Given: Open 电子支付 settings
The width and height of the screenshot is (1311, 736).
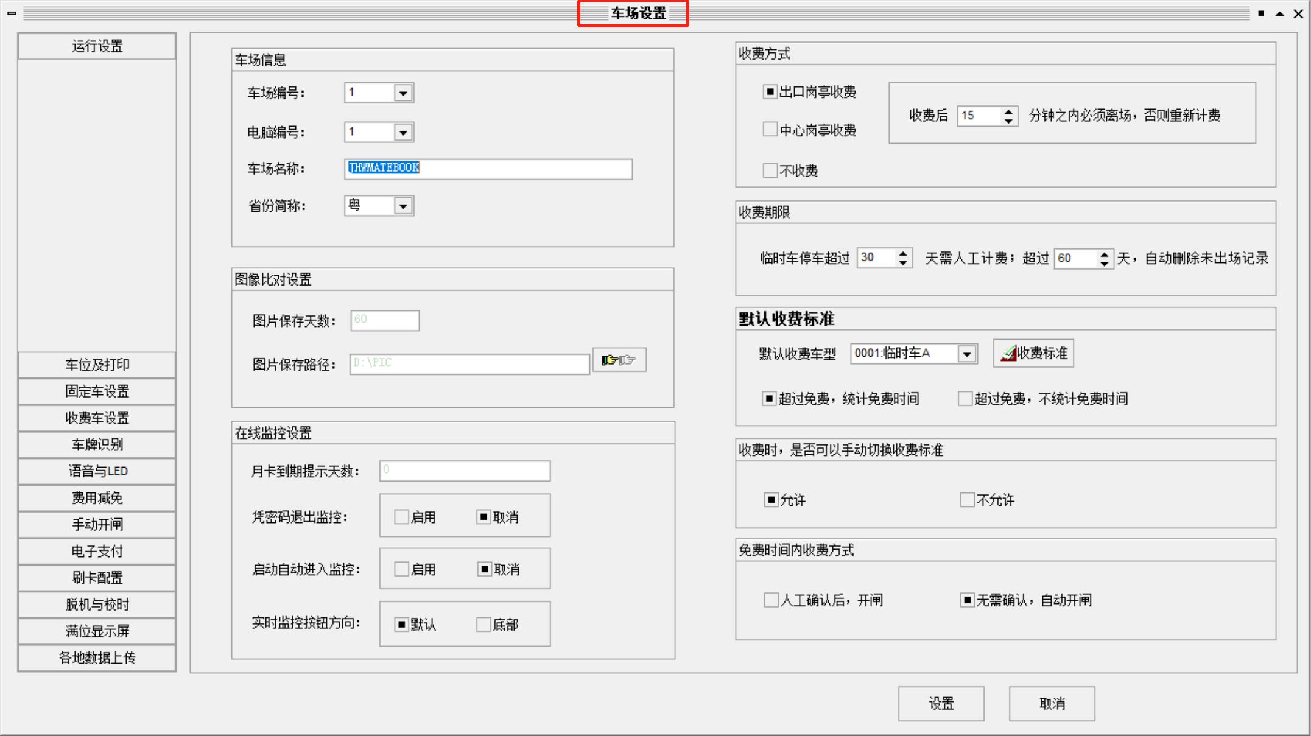Looking at the screenshot, I should point(96,551).
